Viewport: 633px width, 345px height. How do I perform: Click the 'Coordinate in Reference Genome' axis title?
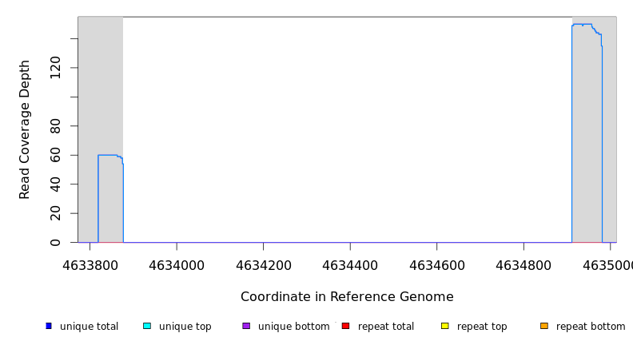[x=347, y=297]
